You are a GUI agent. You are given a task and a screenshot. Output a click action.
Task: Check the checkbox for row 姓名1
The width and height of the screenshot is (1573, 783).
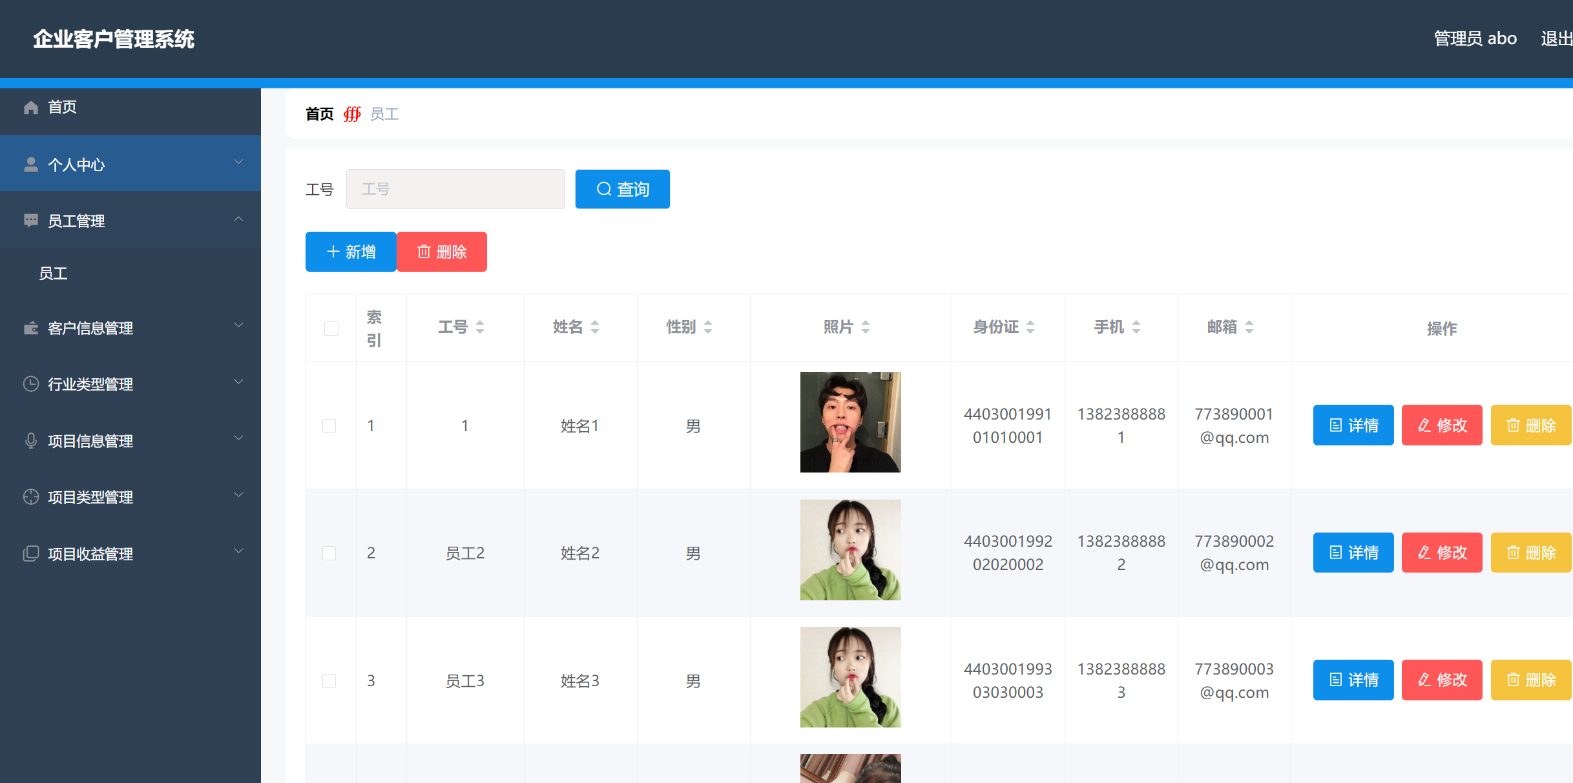pyautogui.click(x=329, y=426)
